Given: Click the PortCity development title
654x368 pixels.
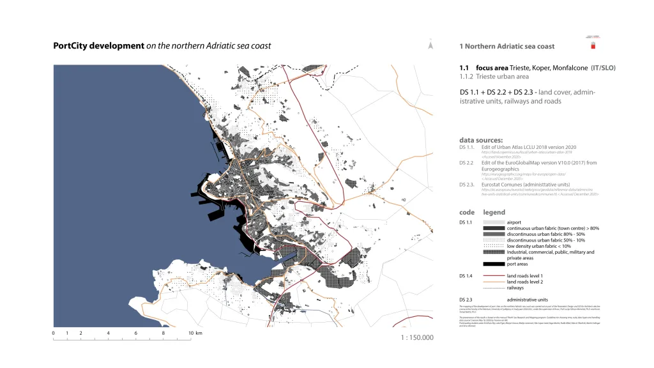Looking at the screenshot, I should pyautogui.click(x=99, y=46).
